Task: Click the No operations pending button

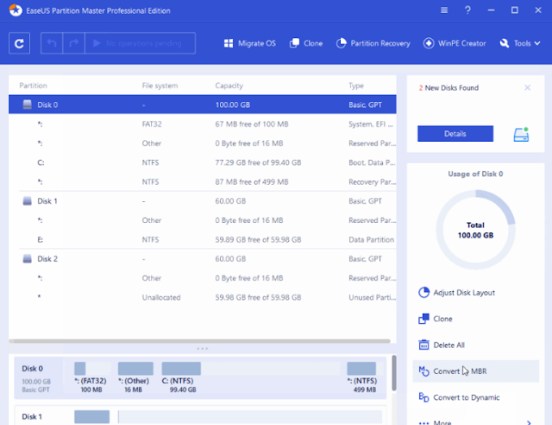Action: coord(140,43)
